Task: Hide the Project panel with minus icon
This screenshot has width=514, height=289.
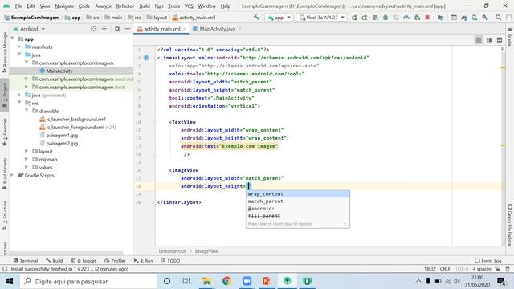Action: 128,29
